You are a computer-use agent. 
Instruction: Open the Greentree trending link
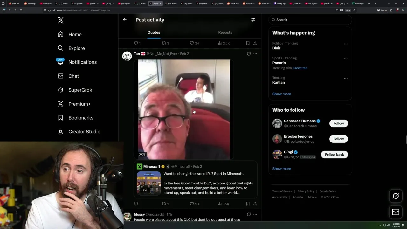point(300,68)
